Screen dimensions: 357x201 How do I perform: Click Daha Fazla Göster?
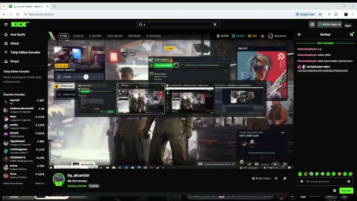(x=13, y=183)
